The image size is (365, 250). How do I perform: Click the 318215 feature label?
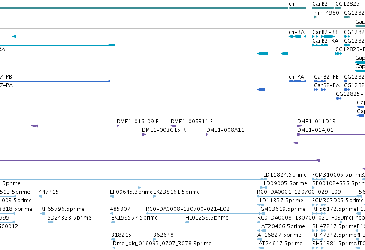121,235
